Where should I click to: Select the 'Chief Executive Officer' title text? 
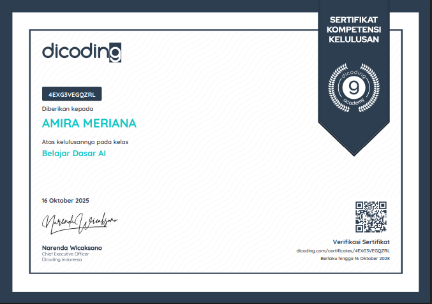click(65, 254)
